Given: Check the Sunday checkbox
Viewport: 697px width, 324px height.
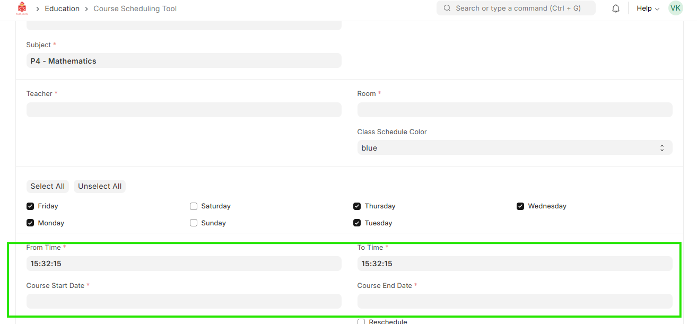Looking at the screenshot, I should (194, 223).
